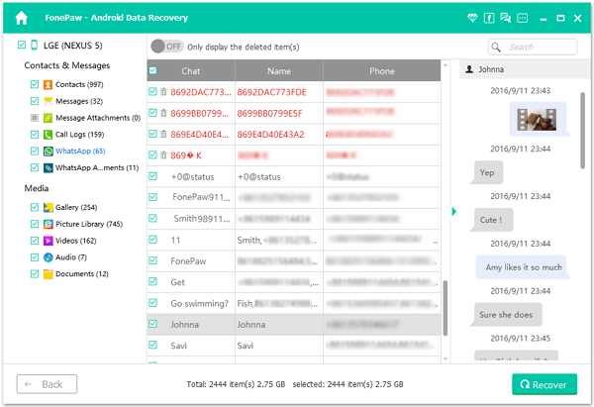594x407 pixels.
Task: Open the diamond purchase icon
Action: pyautogui.click(x=472, y=18)
